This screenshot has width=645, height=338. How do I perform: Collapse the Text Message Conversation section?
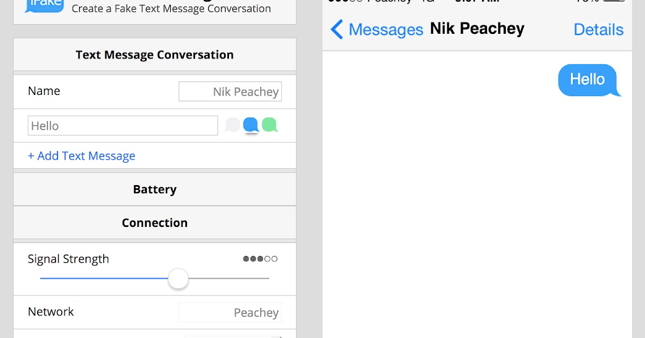pyautogui.click(x=155, y=54)
